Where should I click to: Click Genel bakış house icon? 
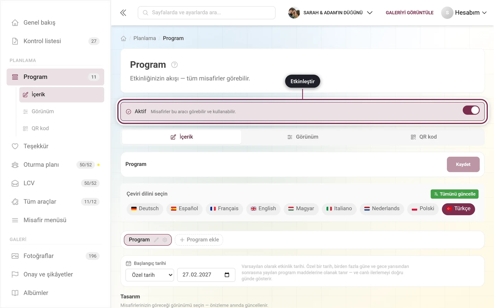(x=15, y=23)
